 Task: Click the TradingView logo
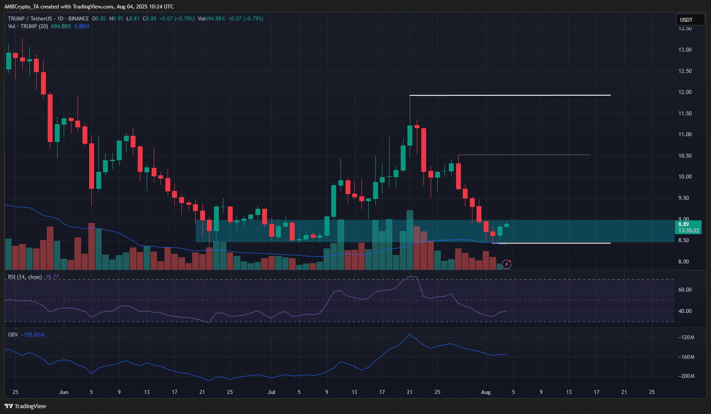pos(25,406)
